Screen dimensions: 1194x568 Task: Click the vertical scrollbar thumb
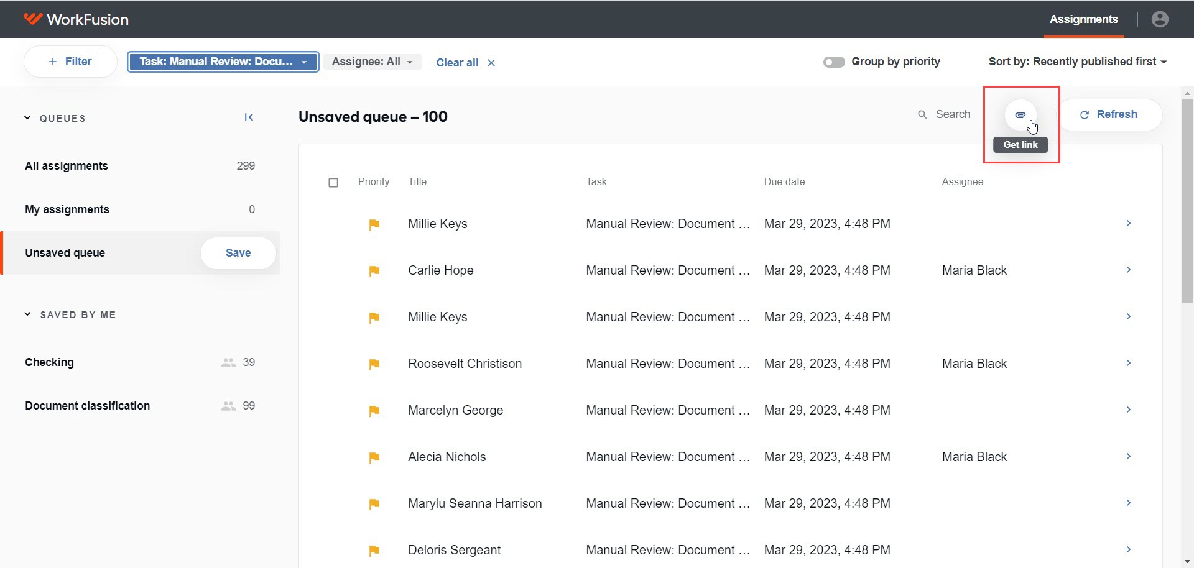tap(1188, 200)
